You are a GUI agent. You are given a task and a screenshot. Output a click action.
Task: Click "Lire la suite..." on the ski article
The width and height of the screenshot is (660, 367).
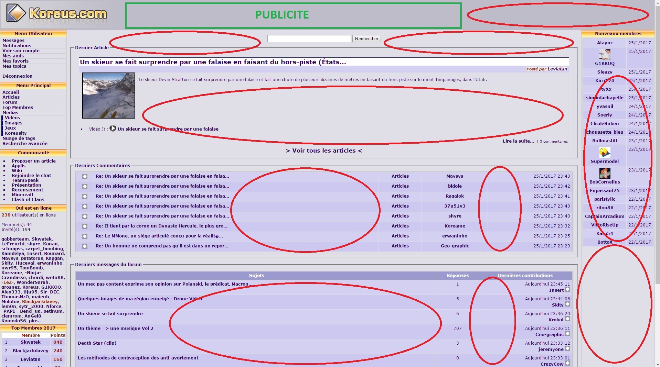[518, 141]
